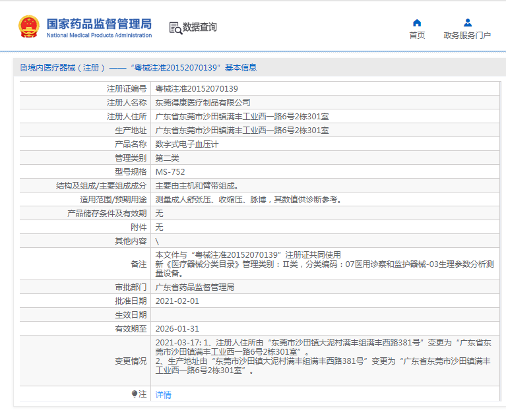This screenshot has width=506, height=414.
Task: Click the 适用范围/预期用途 value text
Action: 249,200
